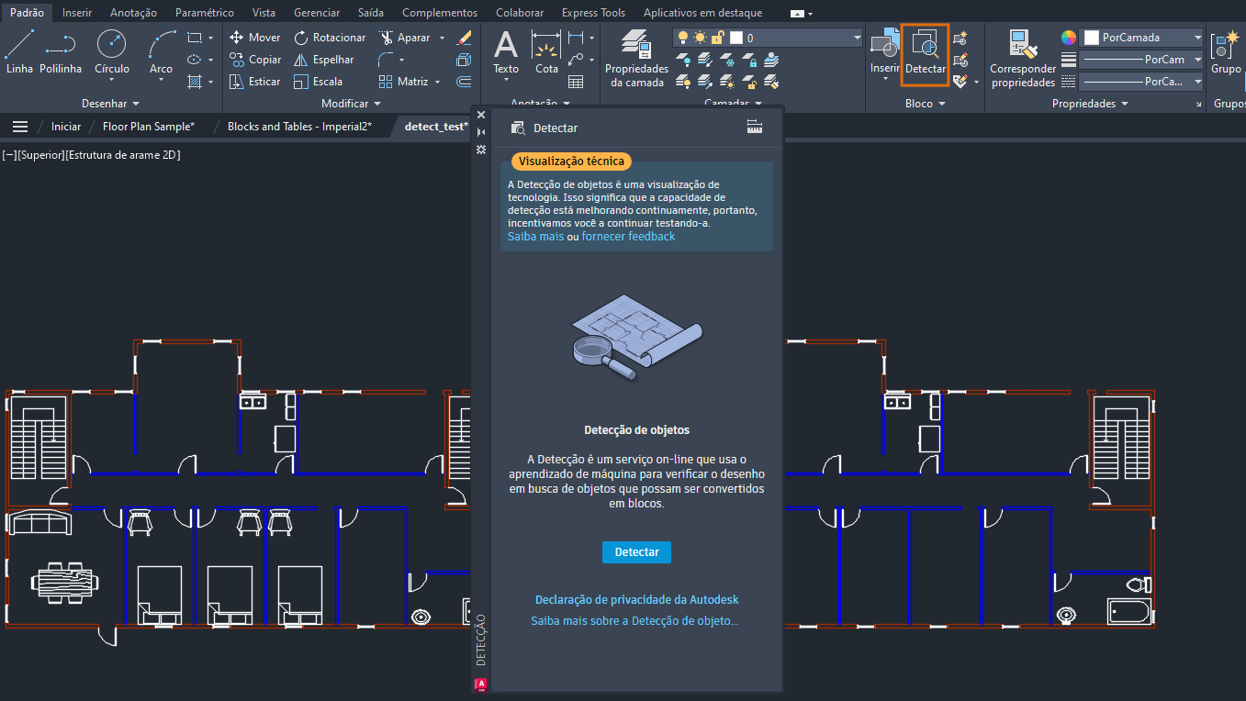
Task: Open the Gerenciar ribbon tab
Action: coord(317,13)
